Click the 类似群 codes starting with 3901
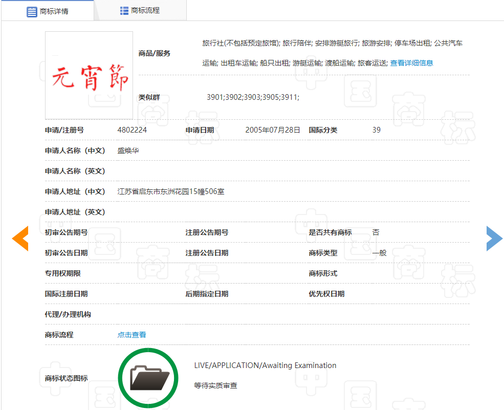 pyautogui.click(x=253, y=97)
